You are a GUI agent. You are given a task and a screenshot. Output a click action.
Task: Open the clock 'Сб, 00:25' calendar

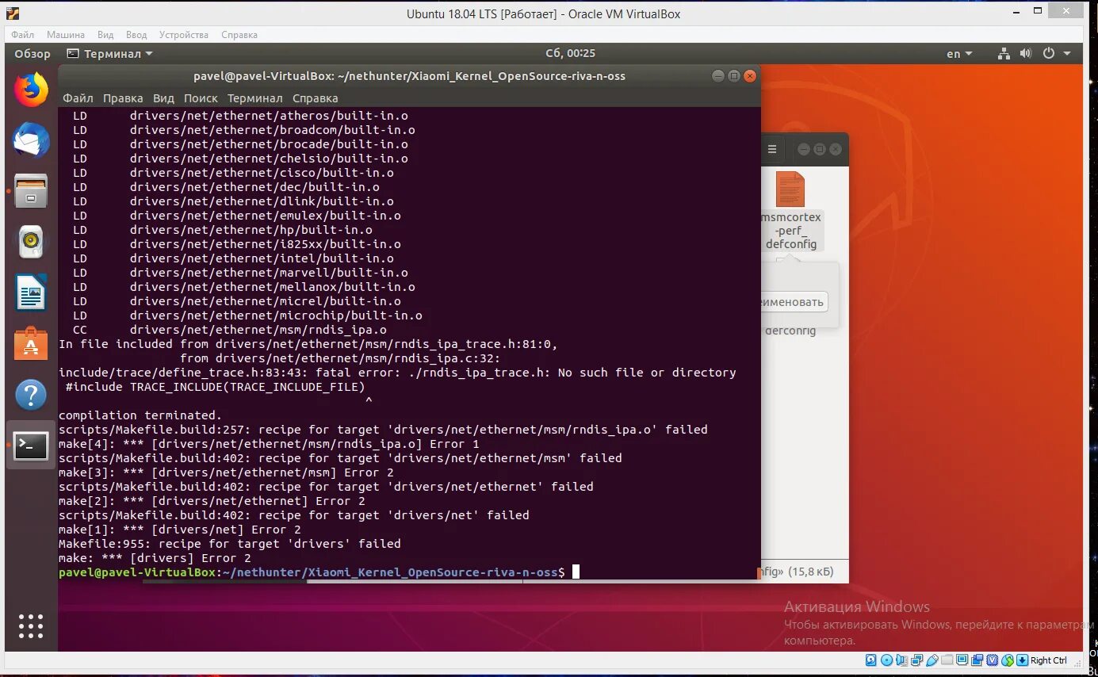coord(570,53)
